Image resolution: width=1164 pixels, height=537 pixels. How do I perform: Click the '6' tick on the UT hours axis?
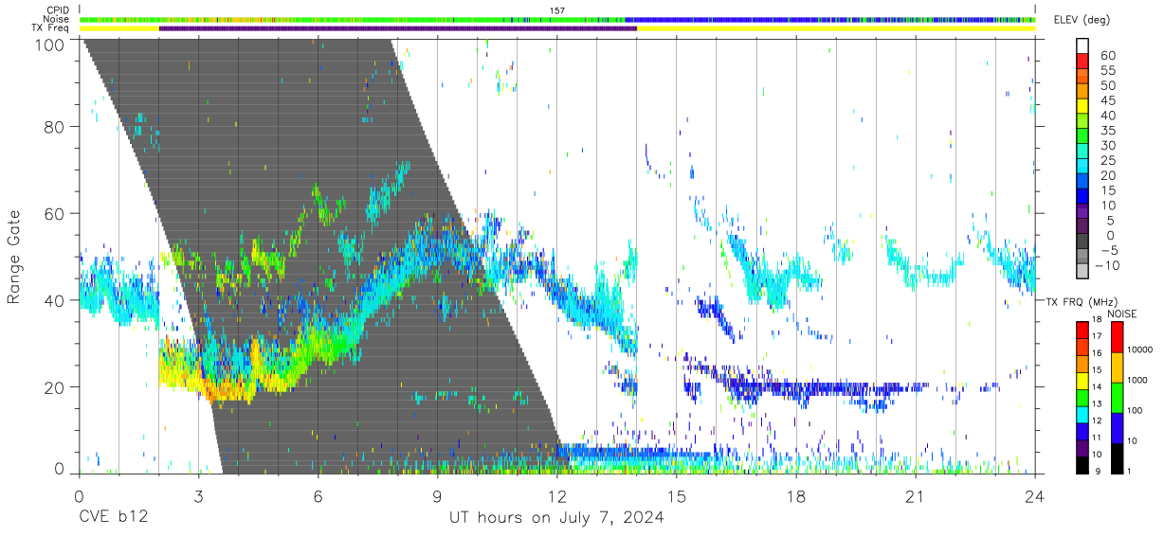click(318, 495)
